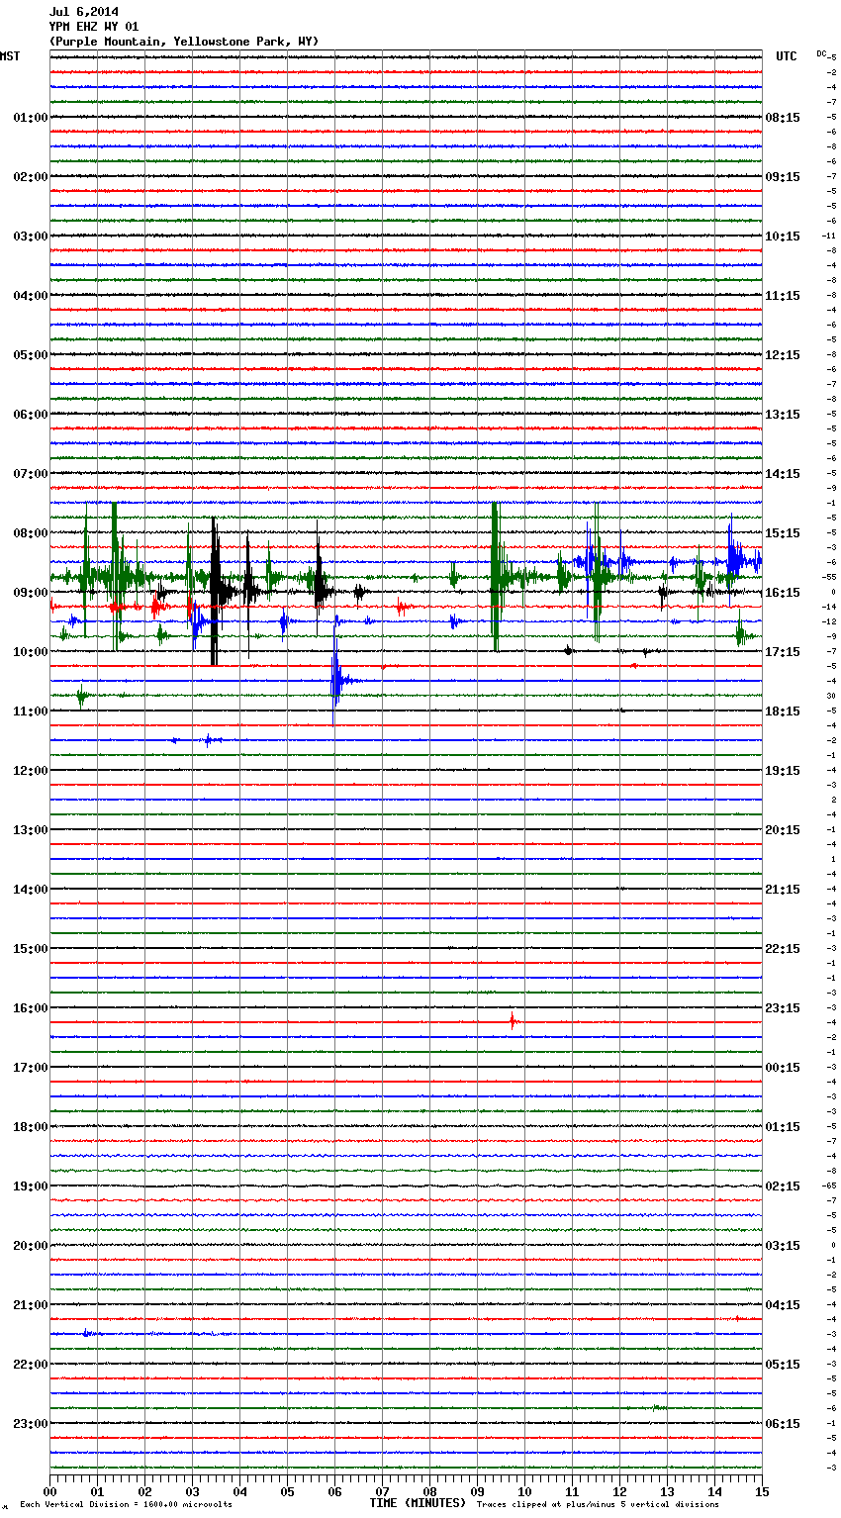Click minute tick label 09 on bottom axis

[x=477, y=1491]
